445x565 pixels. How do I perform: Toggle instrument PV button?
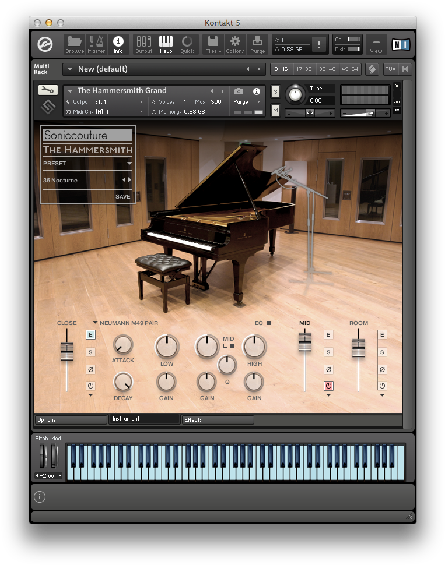(397, 110)
